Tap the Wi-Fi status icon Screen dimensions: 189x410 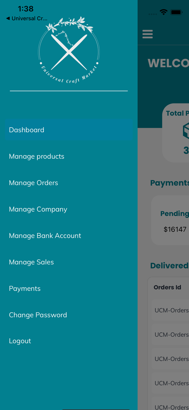click(164, 12)
